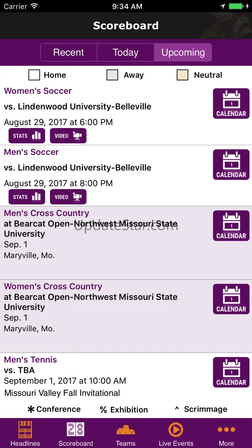
Task: Go to the Teams section
Action: coord(126,433)
